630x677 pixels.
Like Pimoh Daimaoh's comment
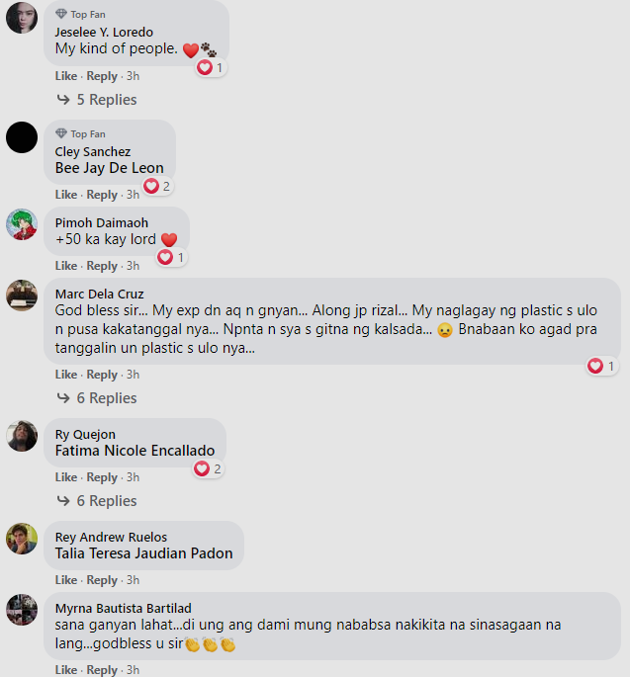66,266
